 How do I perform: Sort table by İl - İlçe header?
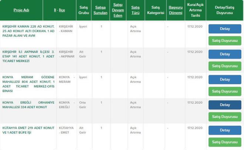tap(59, 10)
